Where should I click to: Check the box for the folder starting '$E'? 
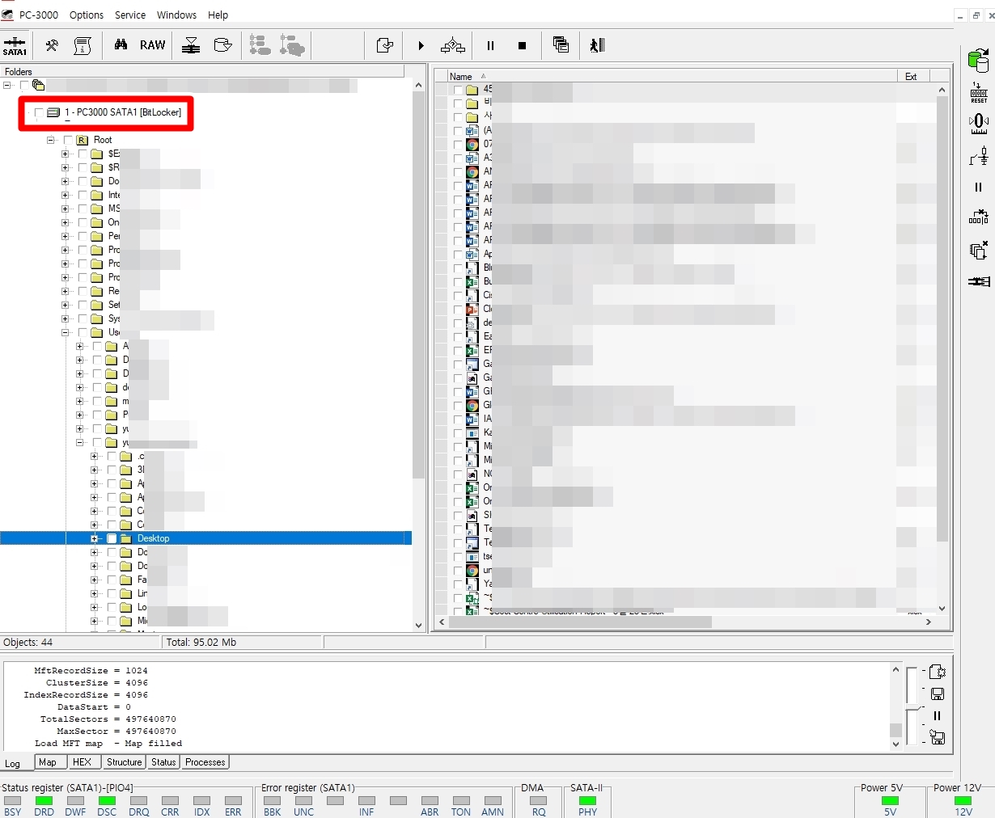point(83,154)
